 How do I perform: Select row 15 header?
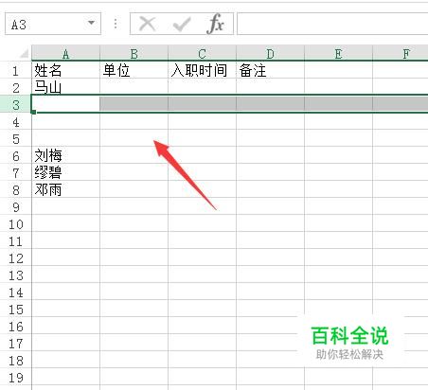click(16, 310)
